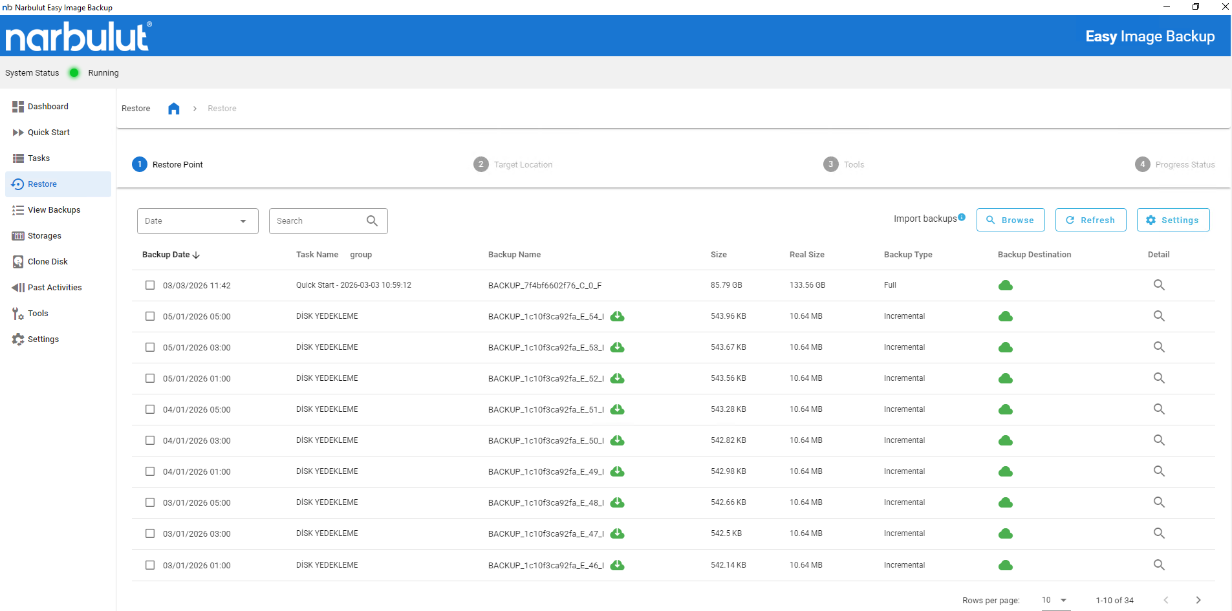Screen dimensions: 1232x611
Task: Click into the Search input field
Action: [317, 221]
